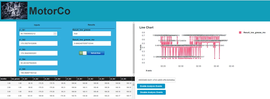The width and height of the screenshot is (270, 99).
Task: Click the s1_fb1 table column header
Action: pos(27,79)
